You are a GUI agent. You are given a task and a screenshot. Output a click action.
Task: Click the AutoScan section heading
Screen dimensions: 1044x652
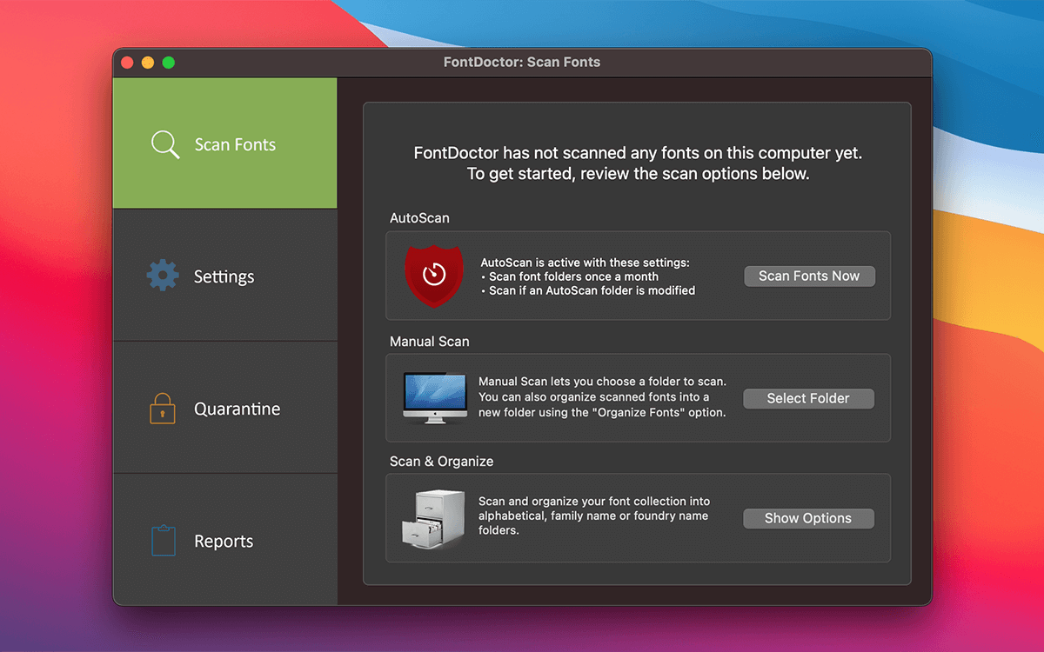click(419, 218)
